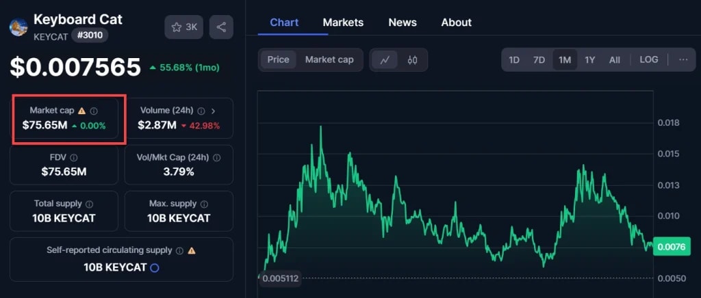Image resolution: width=701 pixels, height=298 pixels.
Task: Open the Markets tab
Action: pyautogui.click(x=343, y=23)
